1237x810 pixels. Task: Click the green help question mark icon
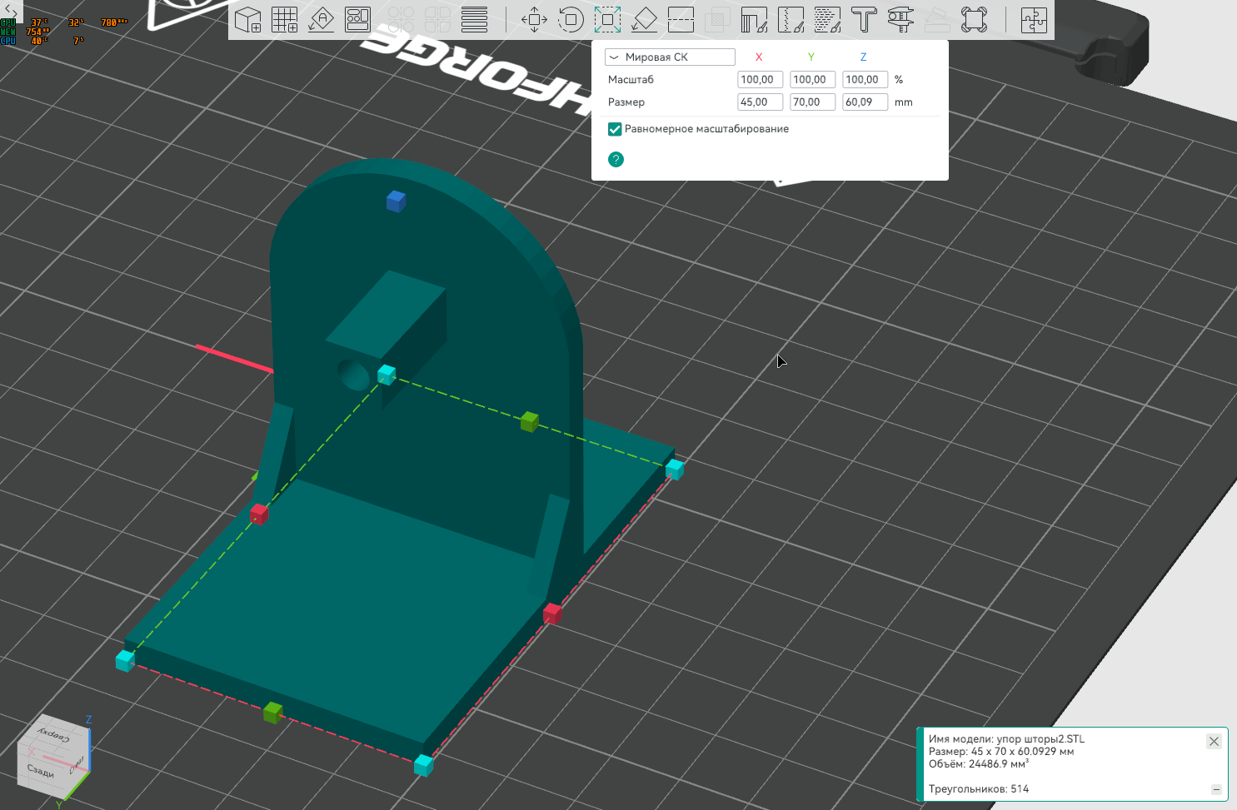[x=616, y=159]
